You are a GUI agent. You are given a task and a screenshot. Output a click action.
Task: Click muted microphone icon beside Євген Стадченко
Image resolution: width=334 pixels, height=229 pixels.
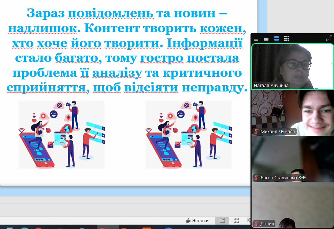[256, 178]
